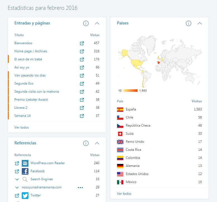
Task: Click the WordPress.com Reader icon
Action: [x=25, y=163]
